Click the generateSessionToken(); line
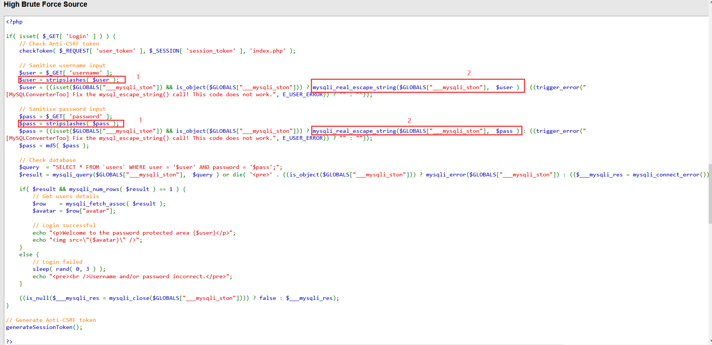Viewport: 712px width, 345px height. (44, 327)
